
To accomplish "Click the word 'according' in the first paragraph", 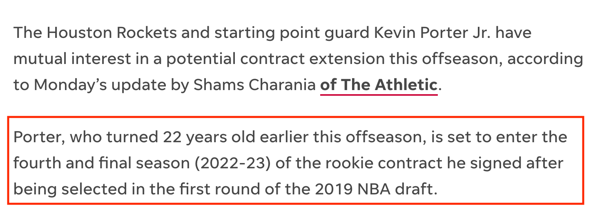I will [545, 59].
